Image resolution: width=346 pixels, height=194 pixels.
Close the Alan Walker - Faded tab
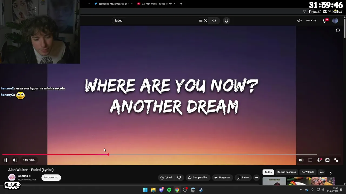[x=175, y=4]
